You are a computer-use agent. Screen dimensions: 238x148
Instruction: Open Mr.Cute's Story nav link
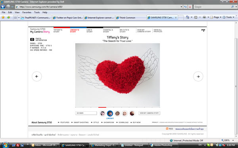124,31
